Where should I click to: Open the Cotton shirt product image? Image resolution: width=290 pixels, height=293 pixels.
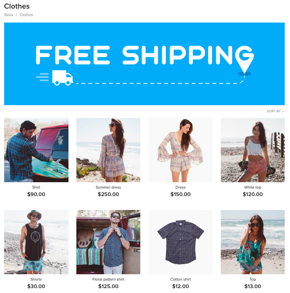tap(181, 242)
